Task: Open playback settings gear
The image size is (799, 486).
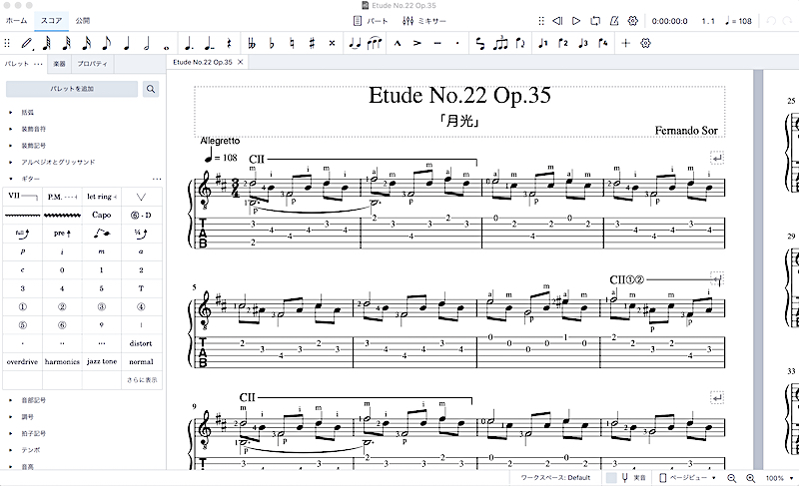Action: 633,21
